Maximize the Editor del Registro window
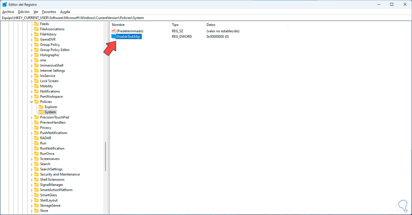 point(391,4)
